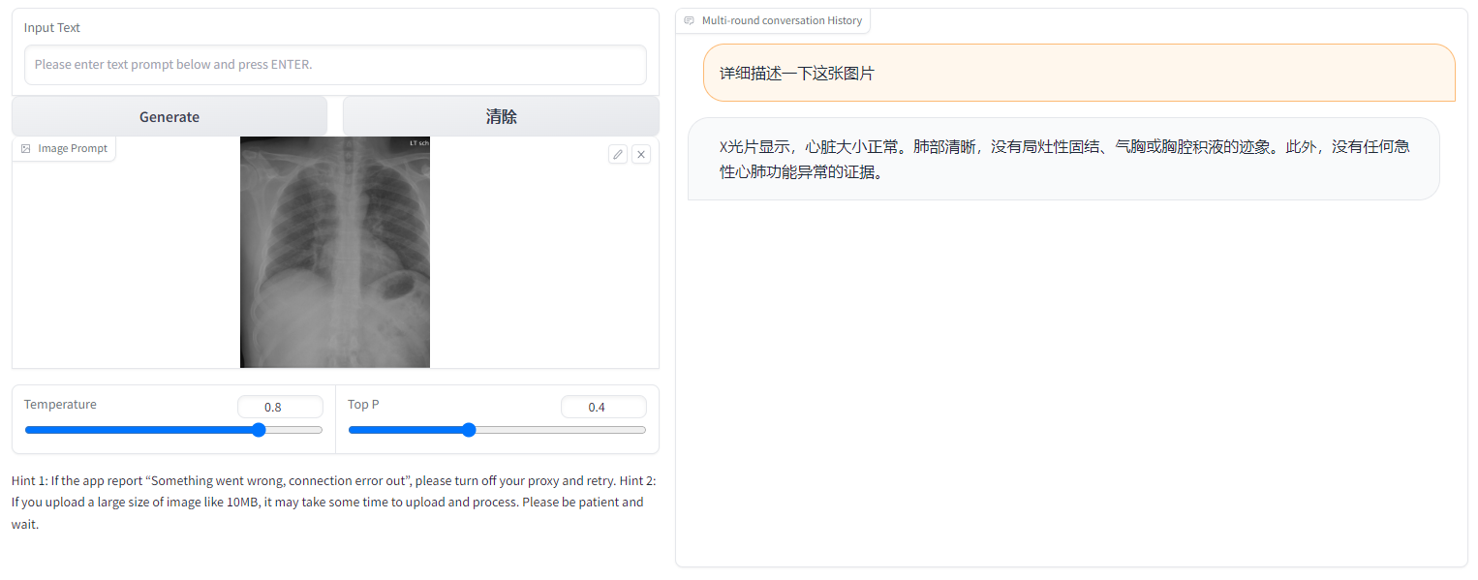Click the picture icon beside Image Prompt label

(26, 147)
